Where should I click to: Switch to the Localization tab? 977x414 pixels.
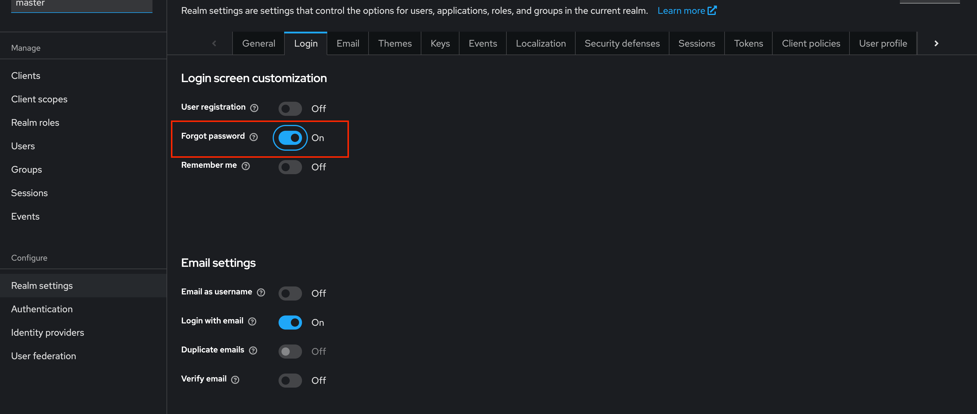540,43
